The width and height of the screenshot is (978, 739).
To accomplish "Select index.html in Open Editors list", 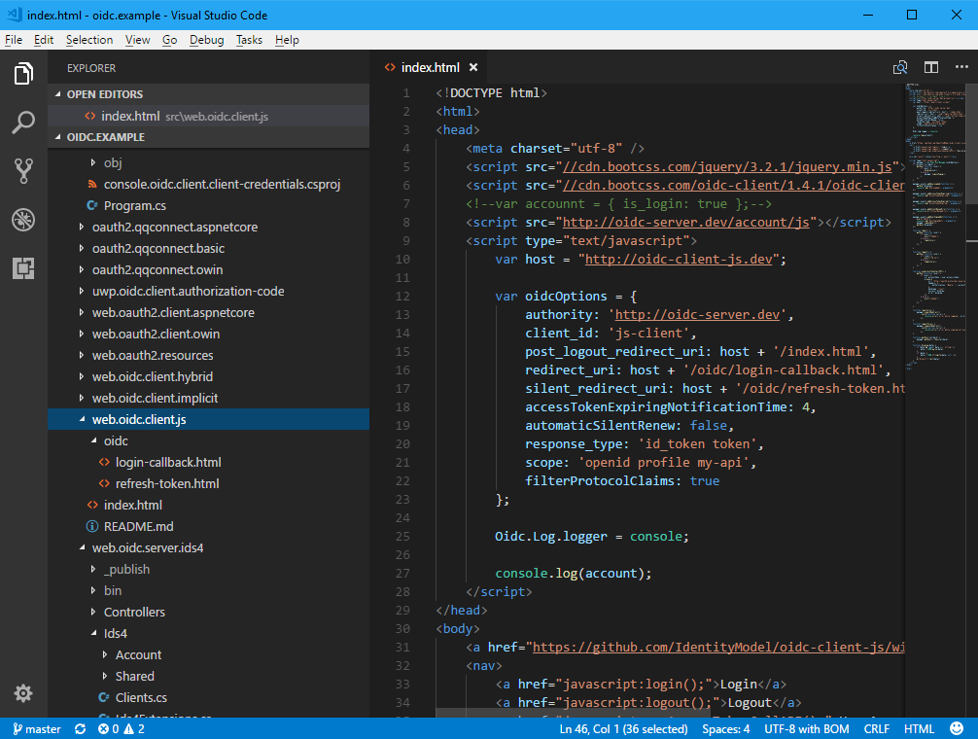I will pyautogui.click(x=208, y=116).
